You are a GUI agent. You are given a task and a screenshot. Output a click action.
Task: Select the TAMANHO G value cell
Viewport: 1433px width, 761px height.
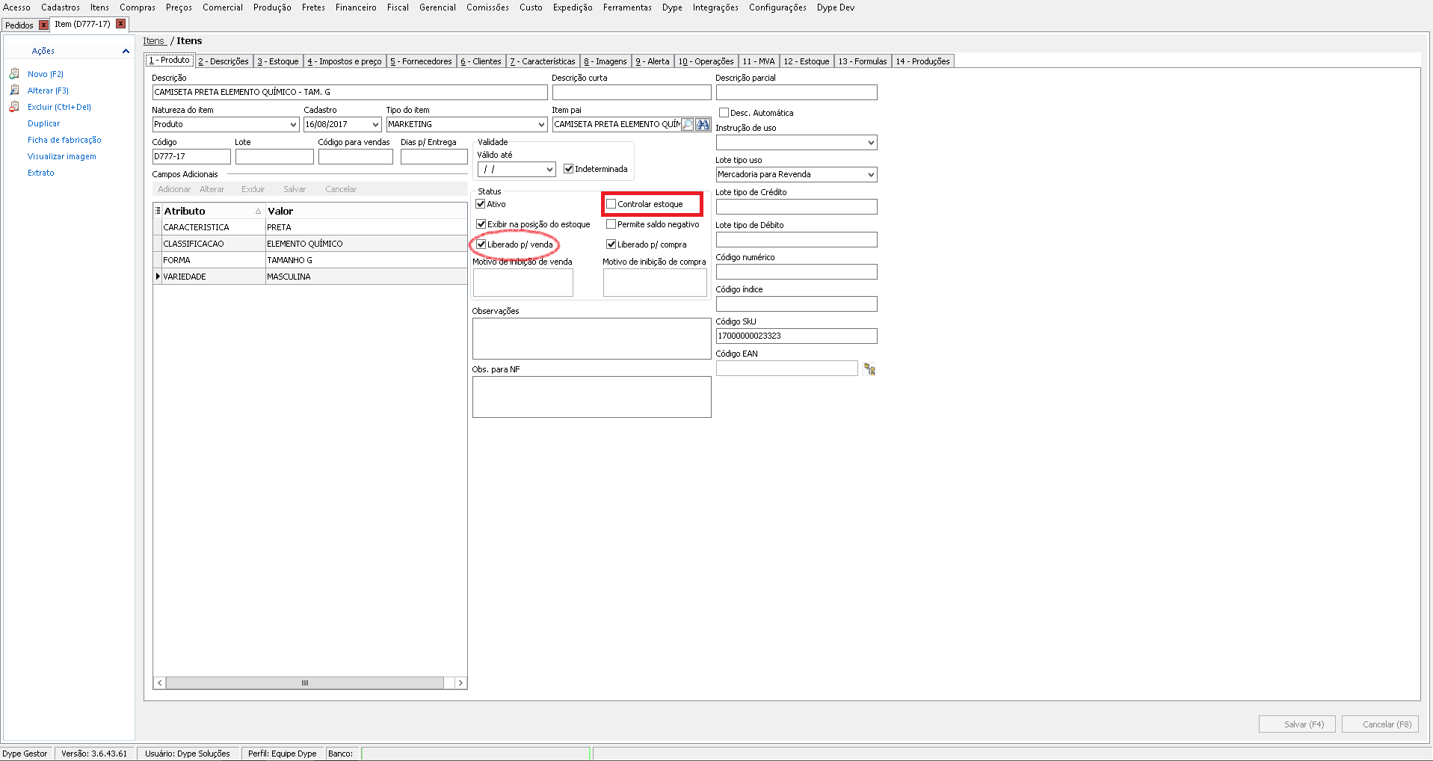(x=366, y=260)
